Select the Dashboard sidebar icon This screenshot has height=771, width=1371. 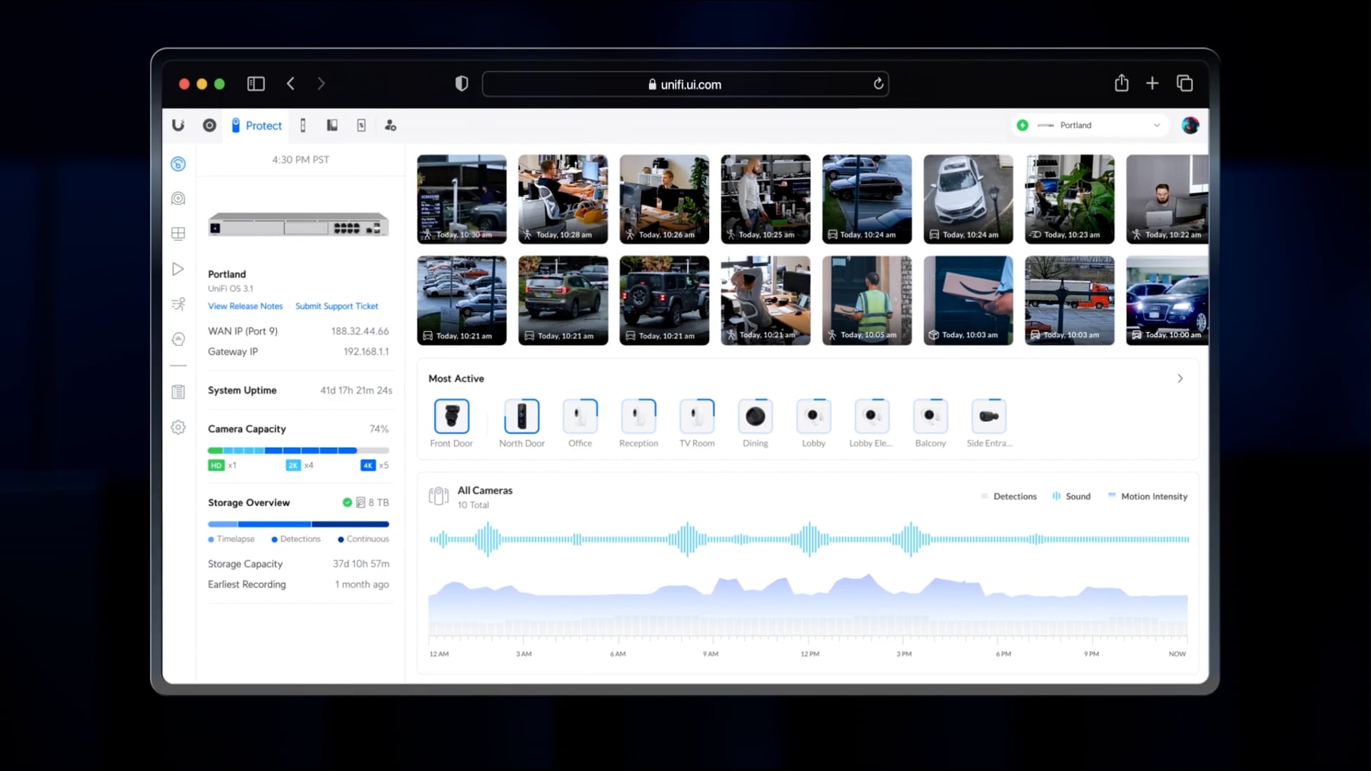[x=179, y=164]
